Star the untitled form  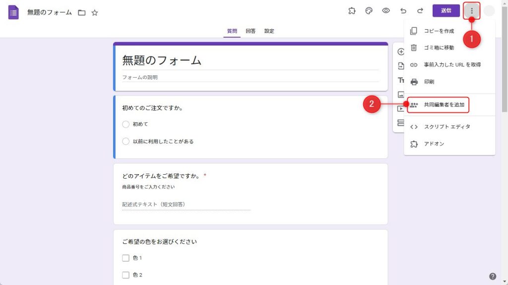95,12
